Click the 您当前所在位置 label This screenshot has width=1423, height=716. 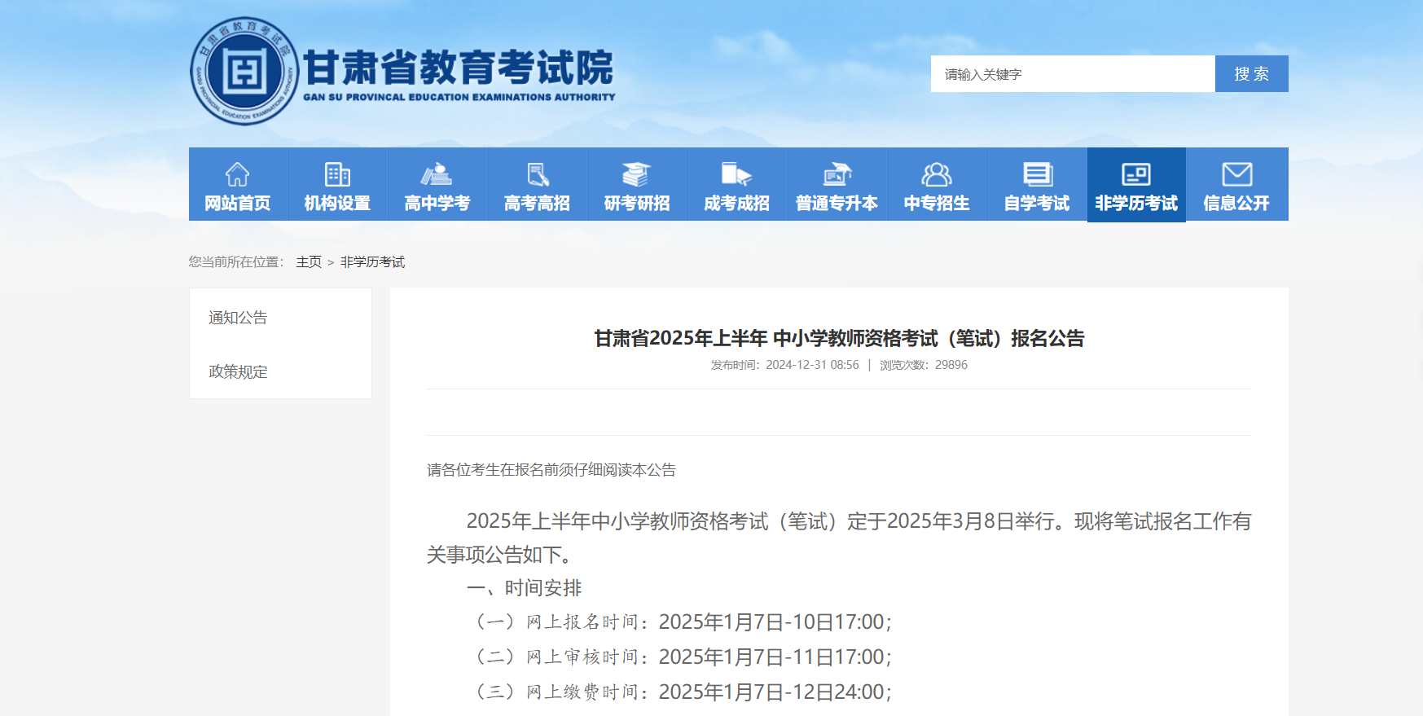(236, 262)
